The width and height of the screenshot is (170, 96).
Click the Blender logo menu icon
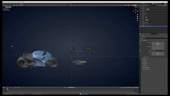point(3,3)
